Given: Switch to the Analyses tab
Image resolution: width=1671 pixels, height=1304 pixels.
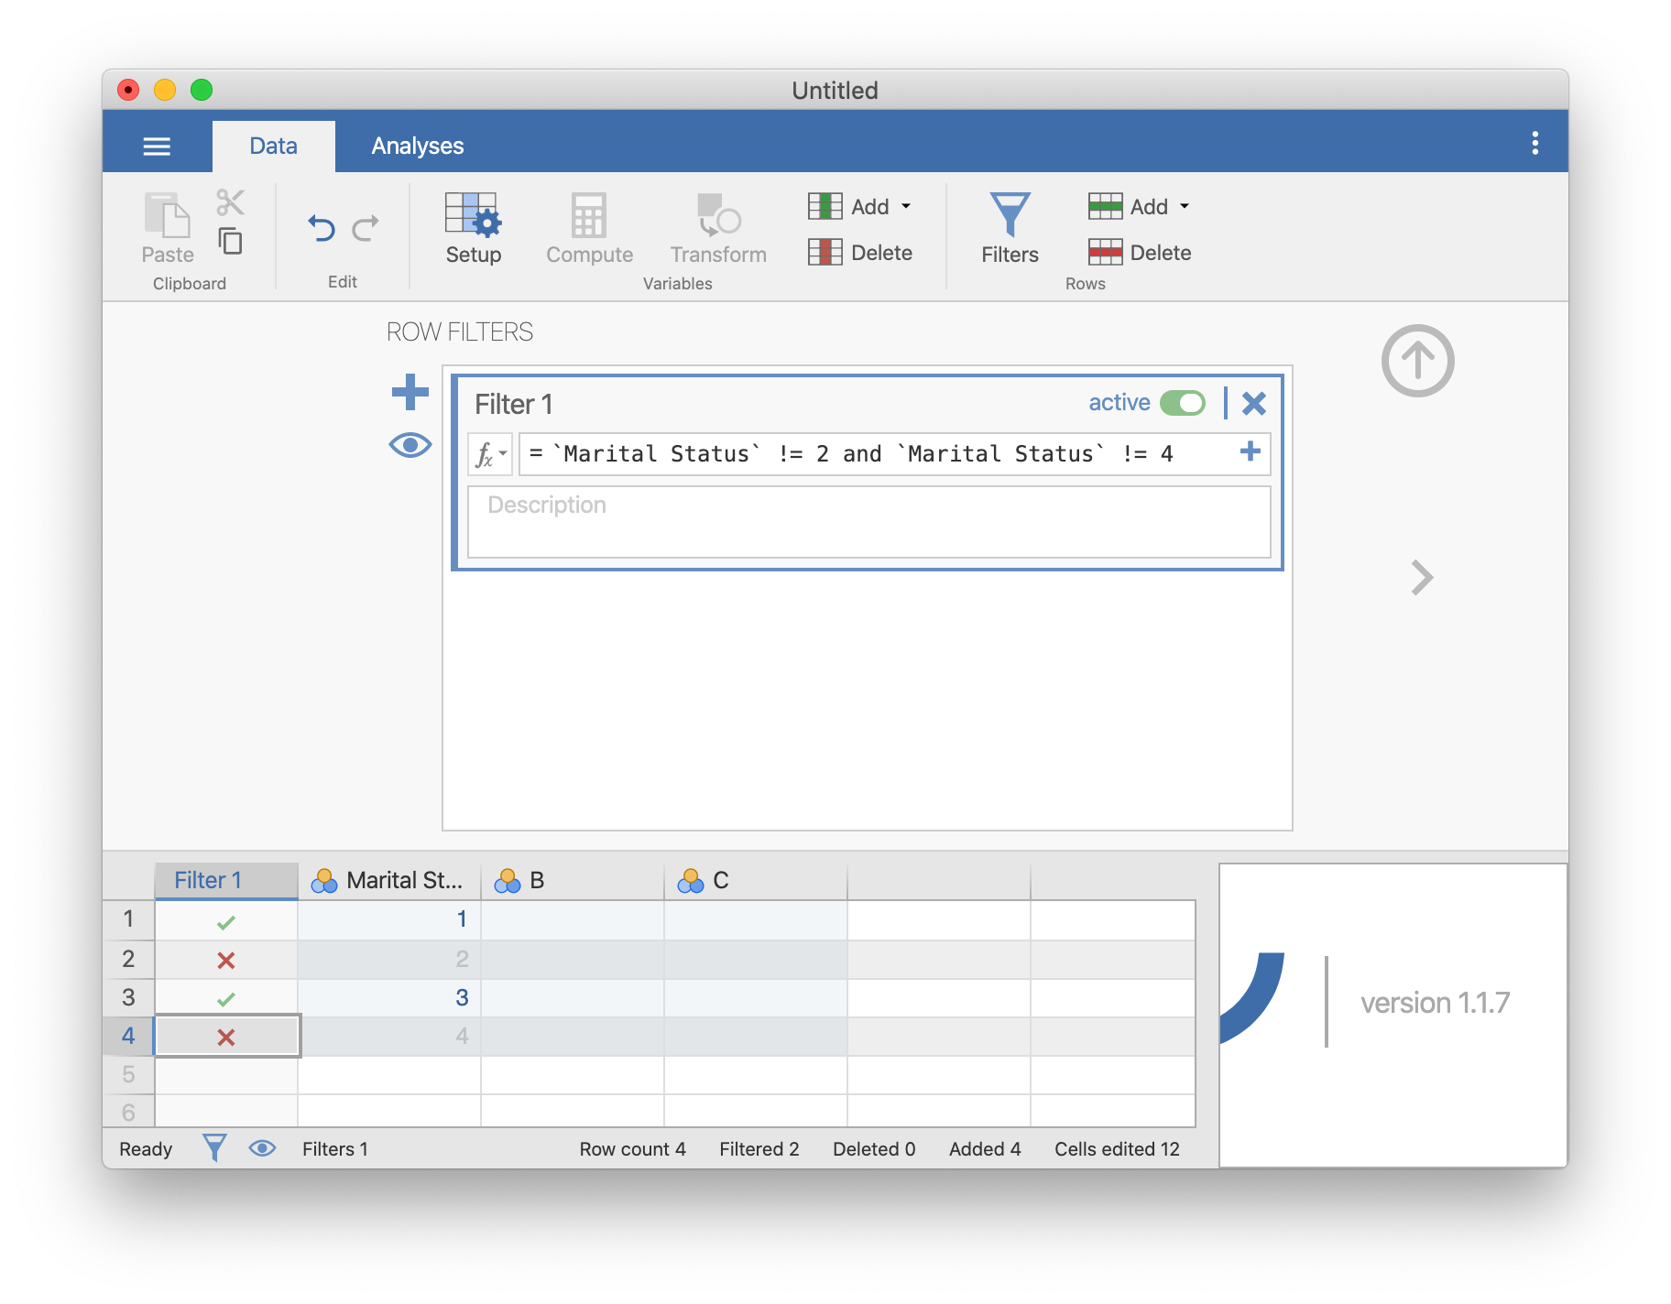Looking at the screenshot, I should (x=417, y=147).
